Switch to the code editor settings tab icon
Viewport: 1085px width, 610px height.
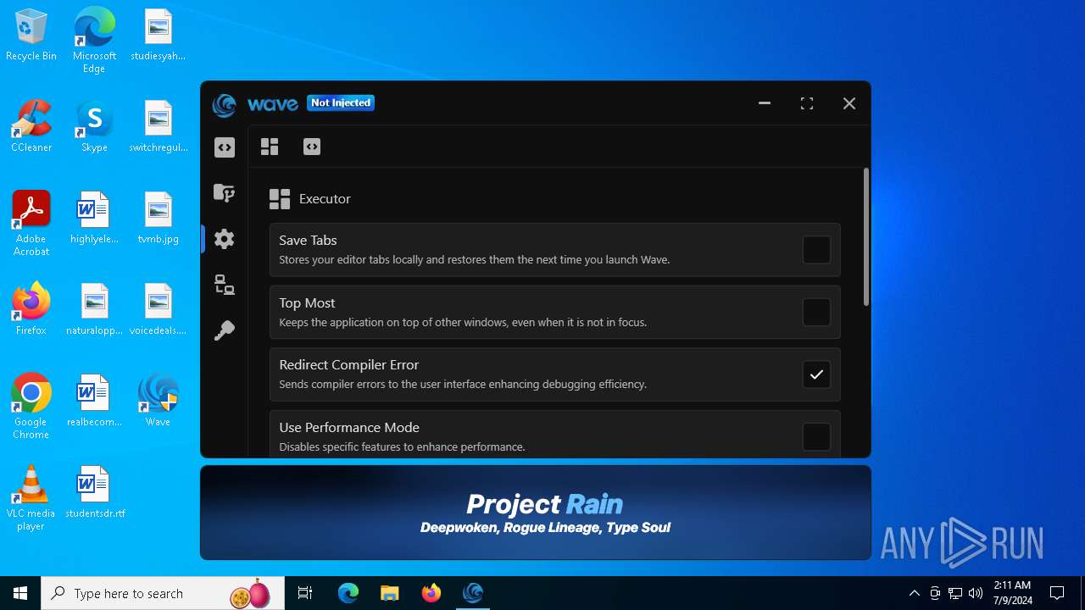tap(312, 147)
